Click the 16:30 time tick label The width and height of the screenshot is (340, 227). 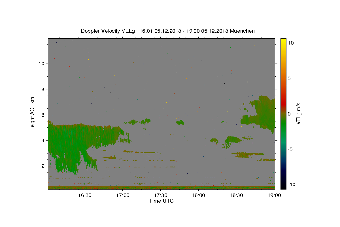point(84,195)
